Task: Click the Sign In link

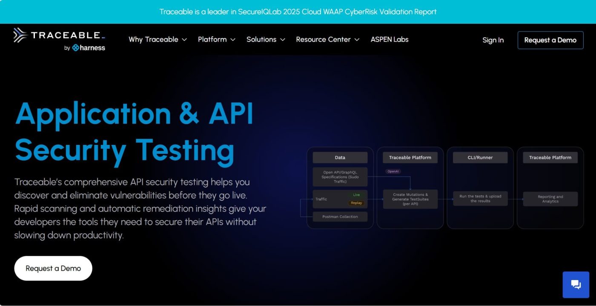Action: coord(493,40)
